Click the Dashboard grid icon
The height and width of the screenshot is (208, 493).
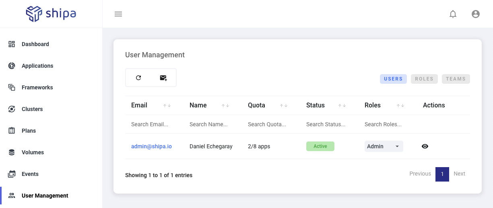[x=12, y=44]
